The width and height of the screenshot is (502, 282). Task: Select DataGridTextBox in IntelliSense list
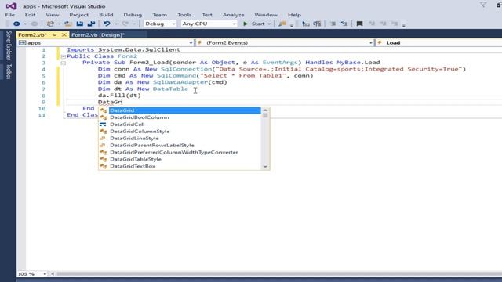(180, 166)
